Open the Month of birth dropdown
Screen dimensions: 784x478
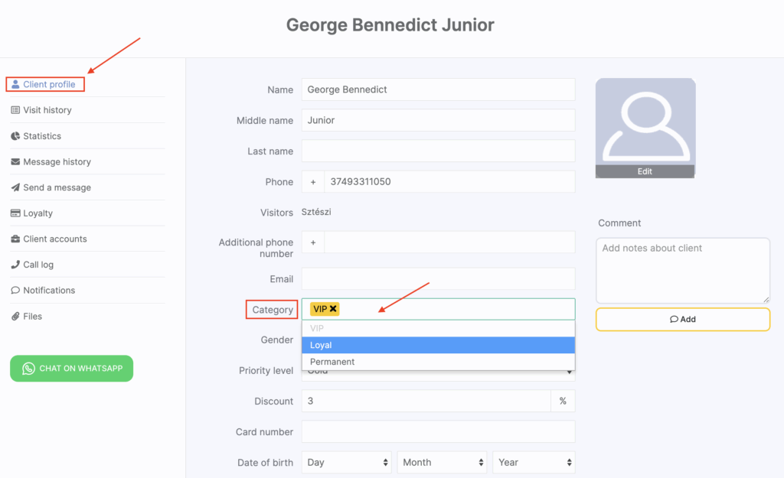443,462
